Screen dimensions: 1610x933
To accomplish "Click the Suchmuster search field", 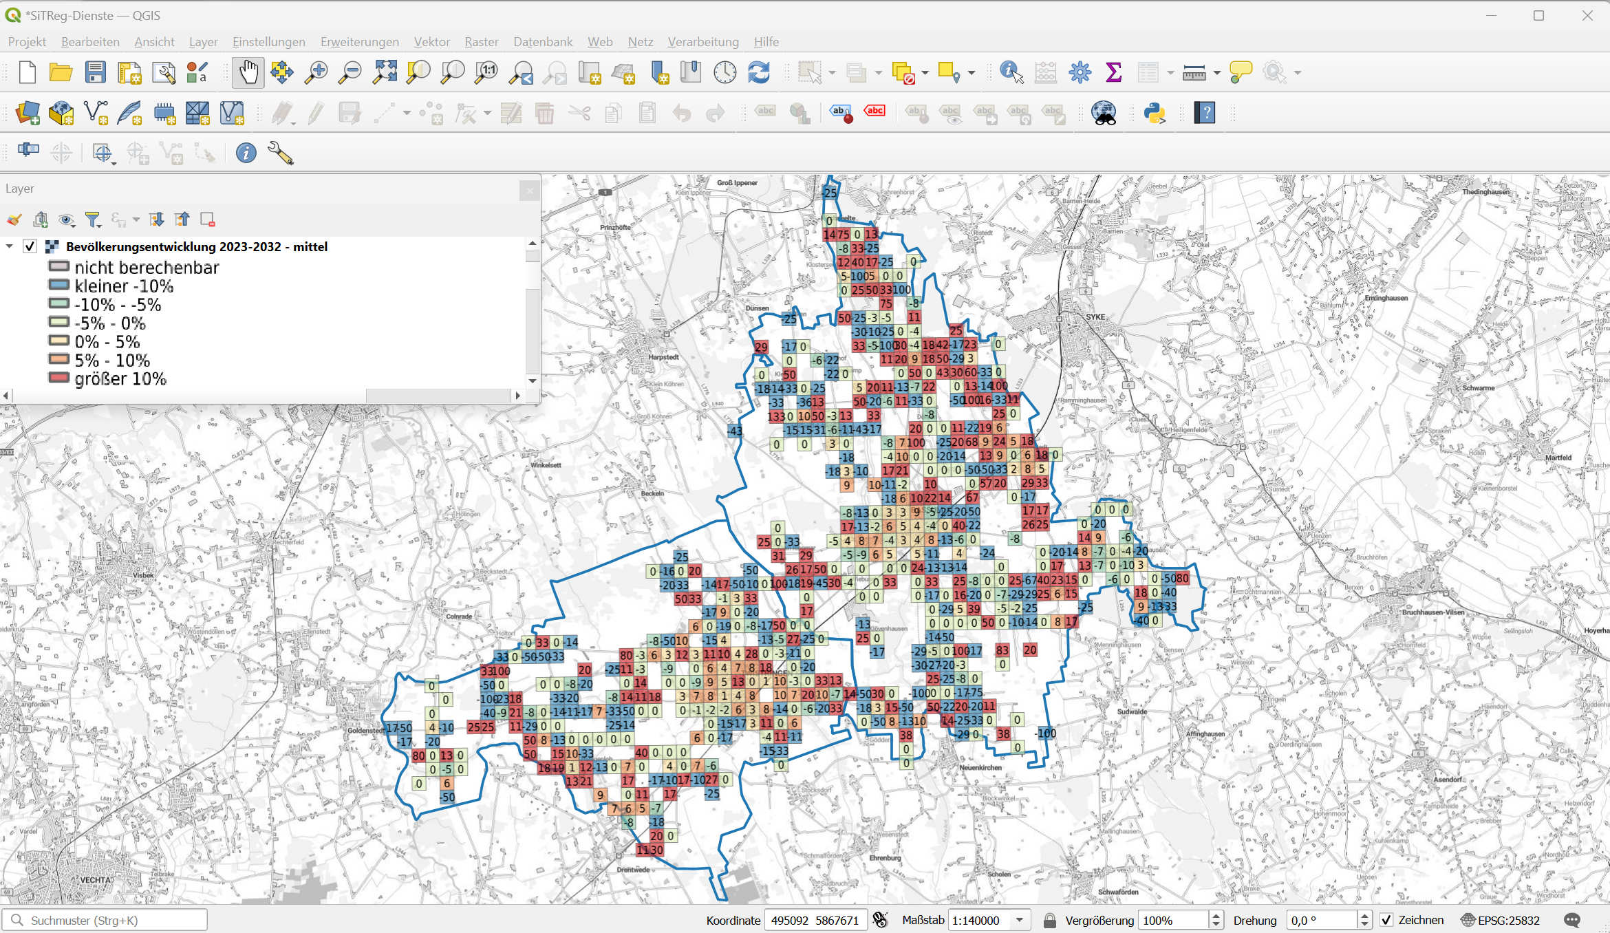I will point(105,920).
